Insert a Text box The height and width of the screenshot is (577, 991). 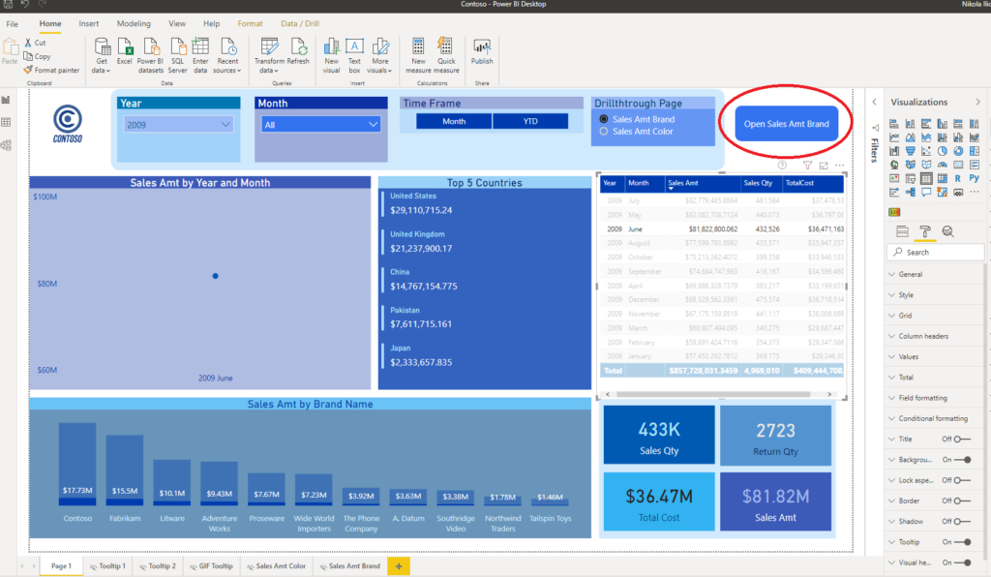pyautogui.click(x=354, y=55)
